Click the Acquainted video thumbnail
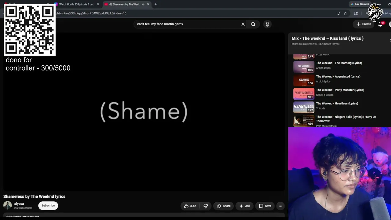391x220 pixels. [304, 80]
